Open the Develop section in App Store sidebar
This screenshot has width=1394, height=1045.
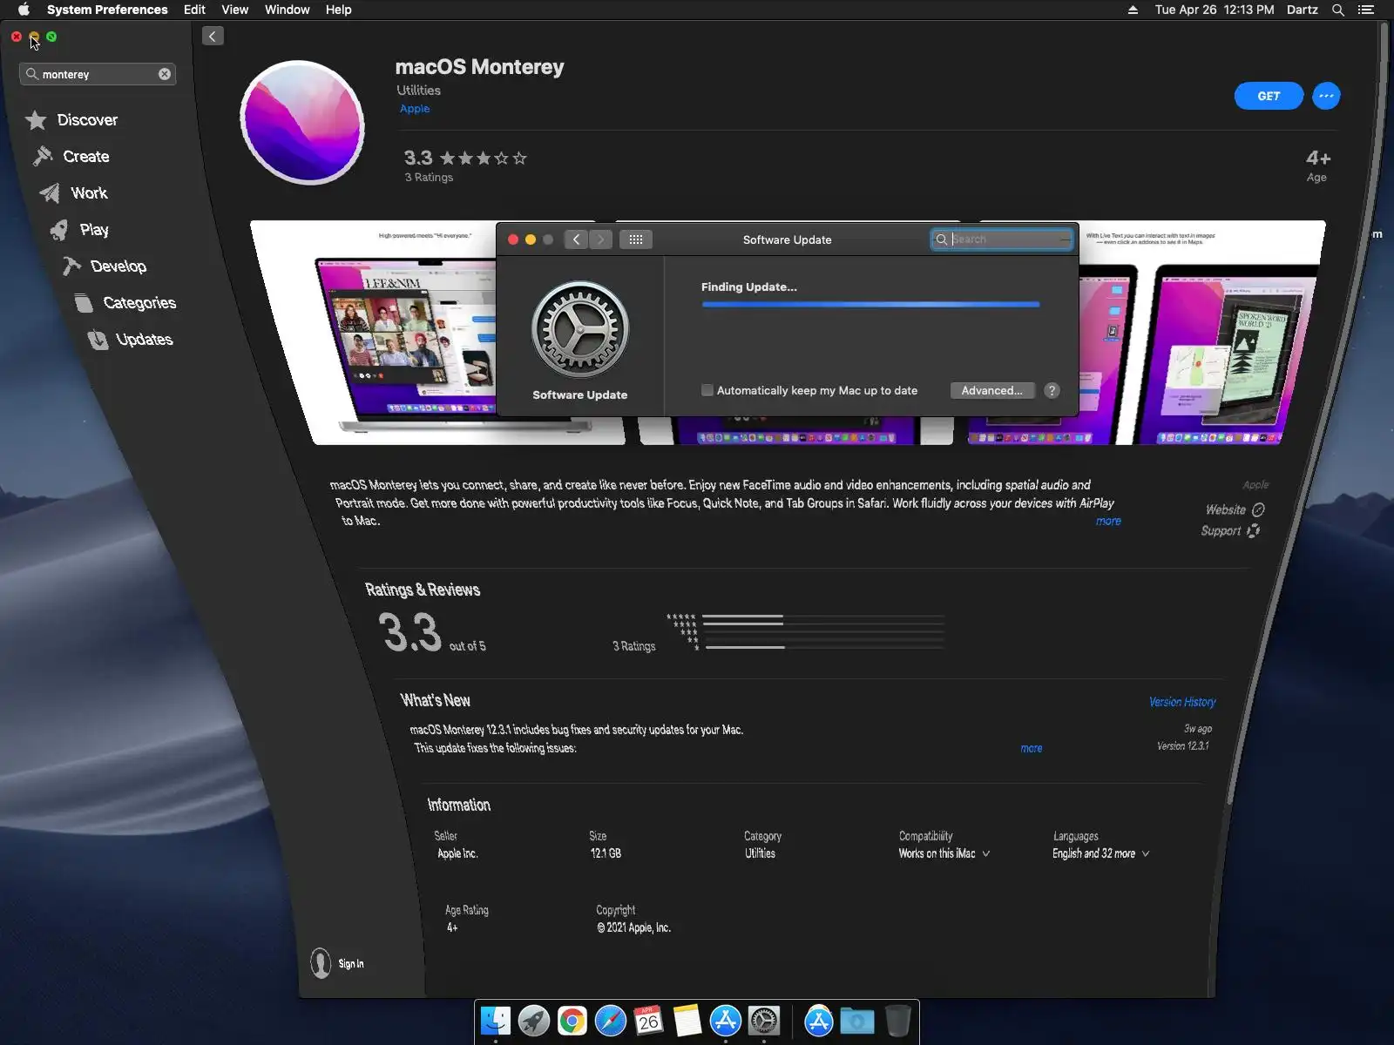tap(104, 266)
